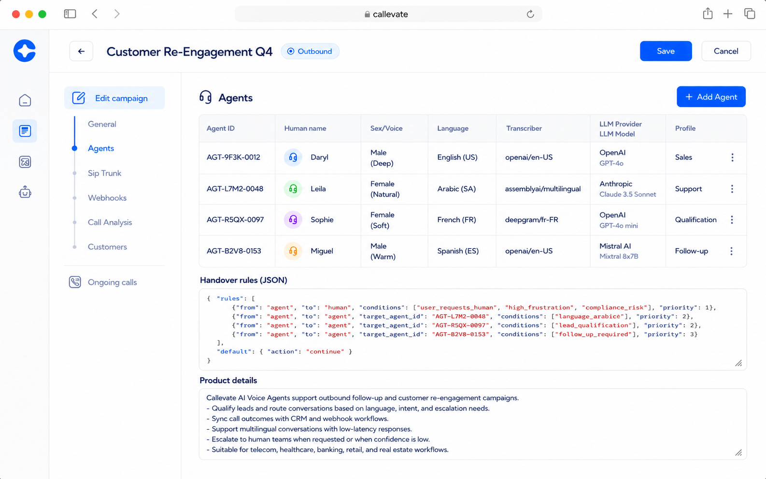766x479 pixels.
Task: Click the Qualification profile cell
Action: [x=696, y=220]
